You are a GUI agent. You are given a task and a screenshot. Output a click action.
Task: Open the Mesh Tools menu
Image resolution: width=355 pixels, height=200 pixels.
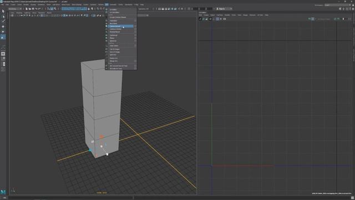(65, 4)
